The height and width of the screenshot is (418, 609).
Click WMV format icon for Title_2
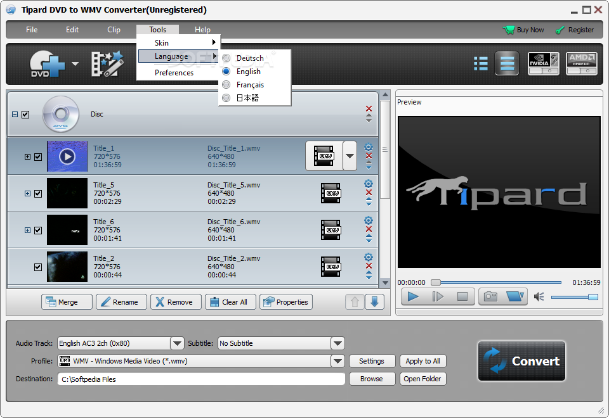331,267
